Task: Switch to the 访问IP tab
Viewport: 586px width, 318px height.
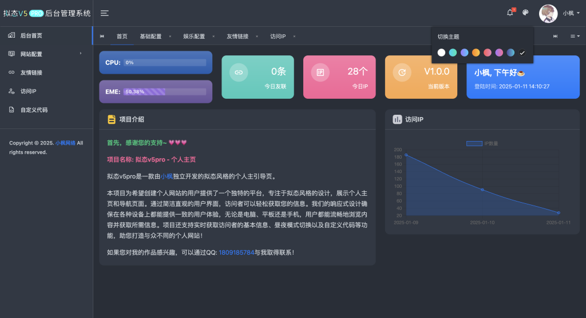Action: (x=278, y=36)
